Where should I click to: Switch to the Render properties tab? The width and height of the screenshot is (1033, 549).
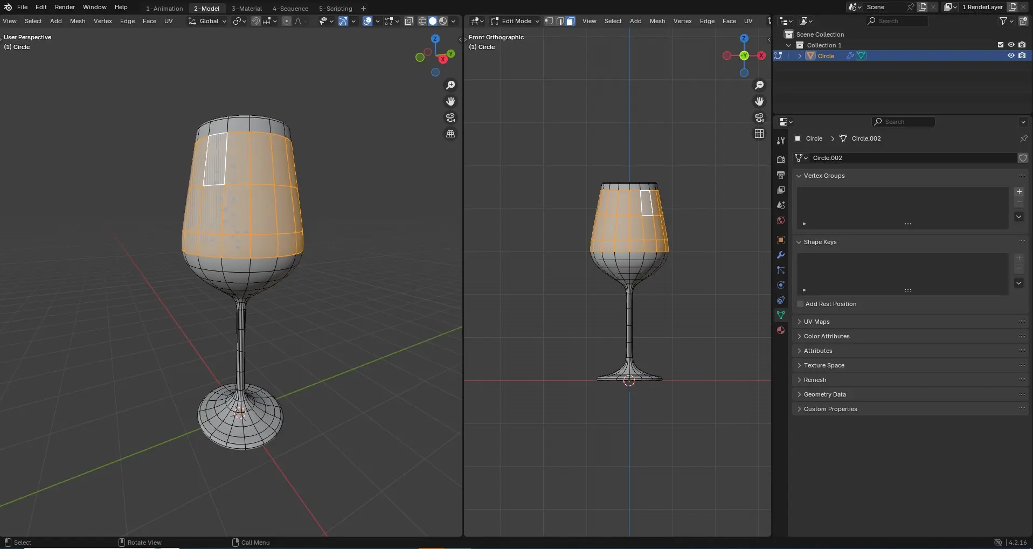point(781,160)
